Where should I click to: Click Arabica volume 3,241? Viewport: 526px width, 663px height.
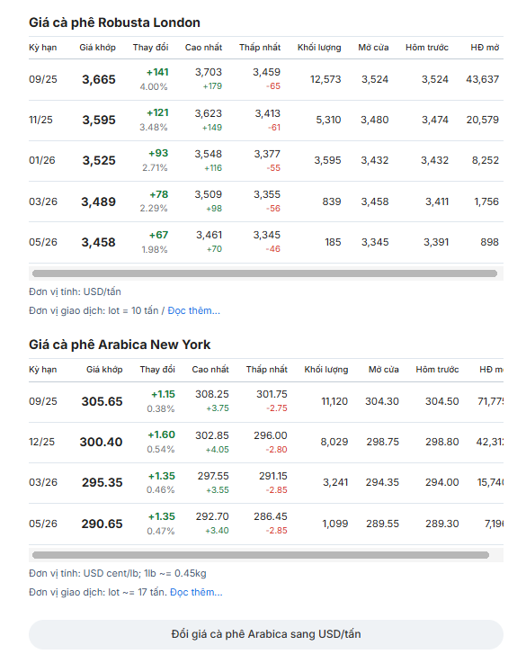pyautogui.click(x=335, y=482)
